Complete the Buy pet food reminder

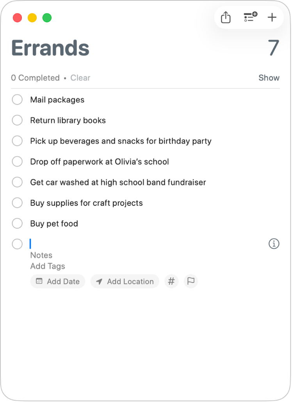(17, 223)
